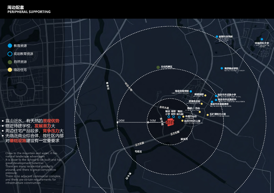Viewport: 274px width, 193px height.
Task: Click the yellow marker for 武夷名仕园
Action: 202,104
